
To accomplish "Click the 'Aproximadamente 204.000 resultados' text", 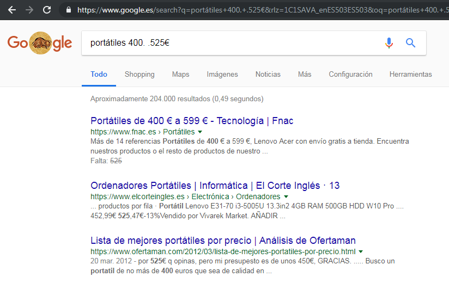I will click(177, 99).
